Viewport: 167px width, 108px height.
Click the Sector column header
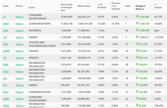click(x=32, y=7)
